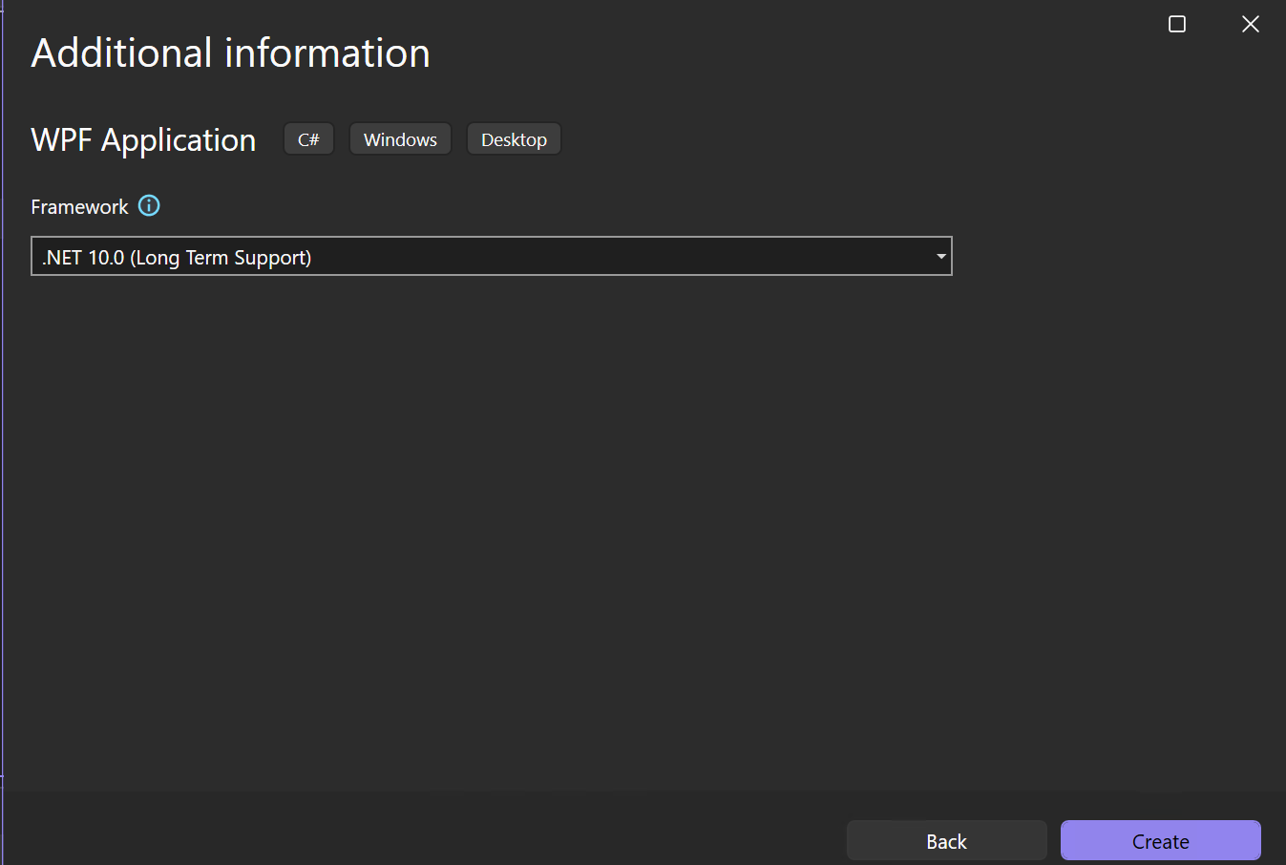Click the maximize icon on the dialog
Image resolution: width=1286 pixels, height=865 pixels.
[1176, 24]
